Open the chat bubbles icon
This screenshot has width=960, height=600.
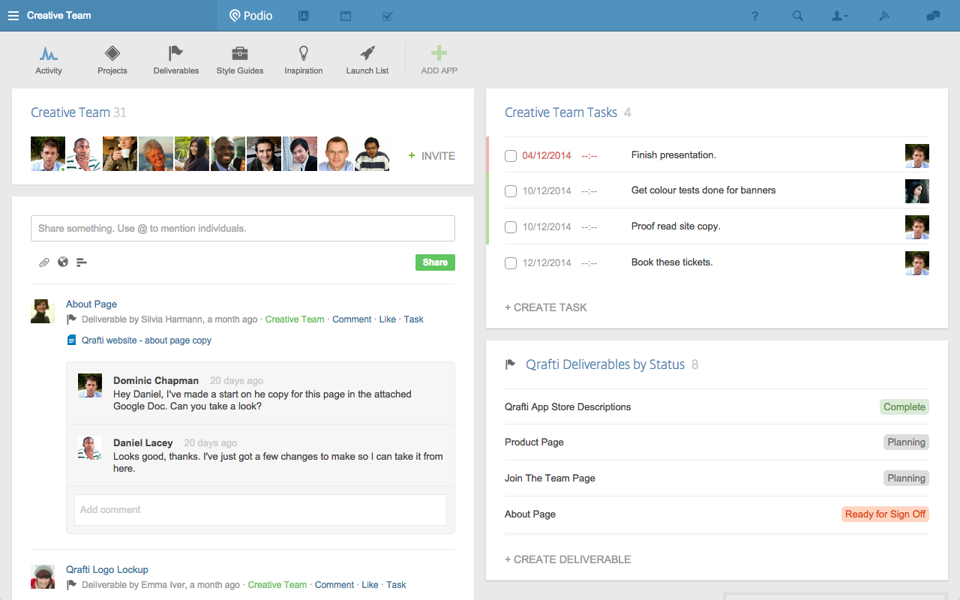coord(933,16)
